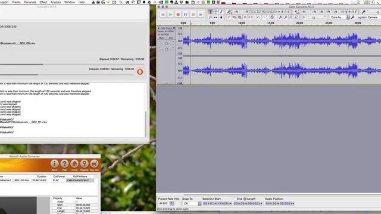Click the recording meter microphone icon
The image size is (381, 214).
point(229,12)
